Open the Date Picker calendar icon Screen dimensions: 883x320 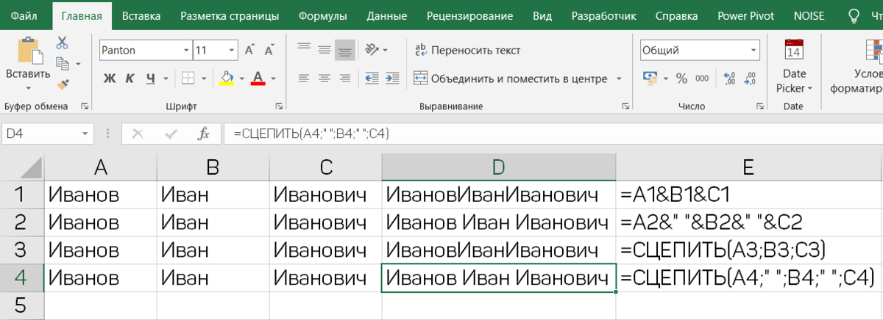(794, 50)
